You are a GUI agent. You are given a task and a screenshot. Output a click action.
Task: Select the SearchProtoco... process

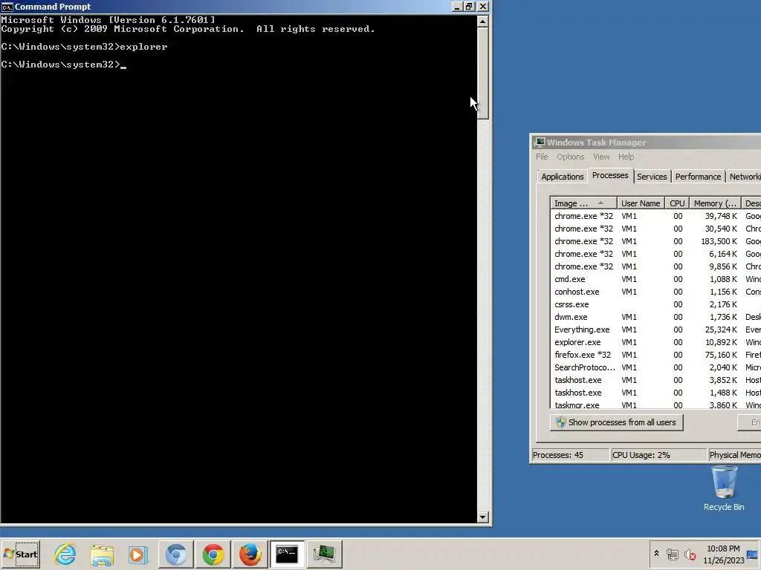[656, 367]
